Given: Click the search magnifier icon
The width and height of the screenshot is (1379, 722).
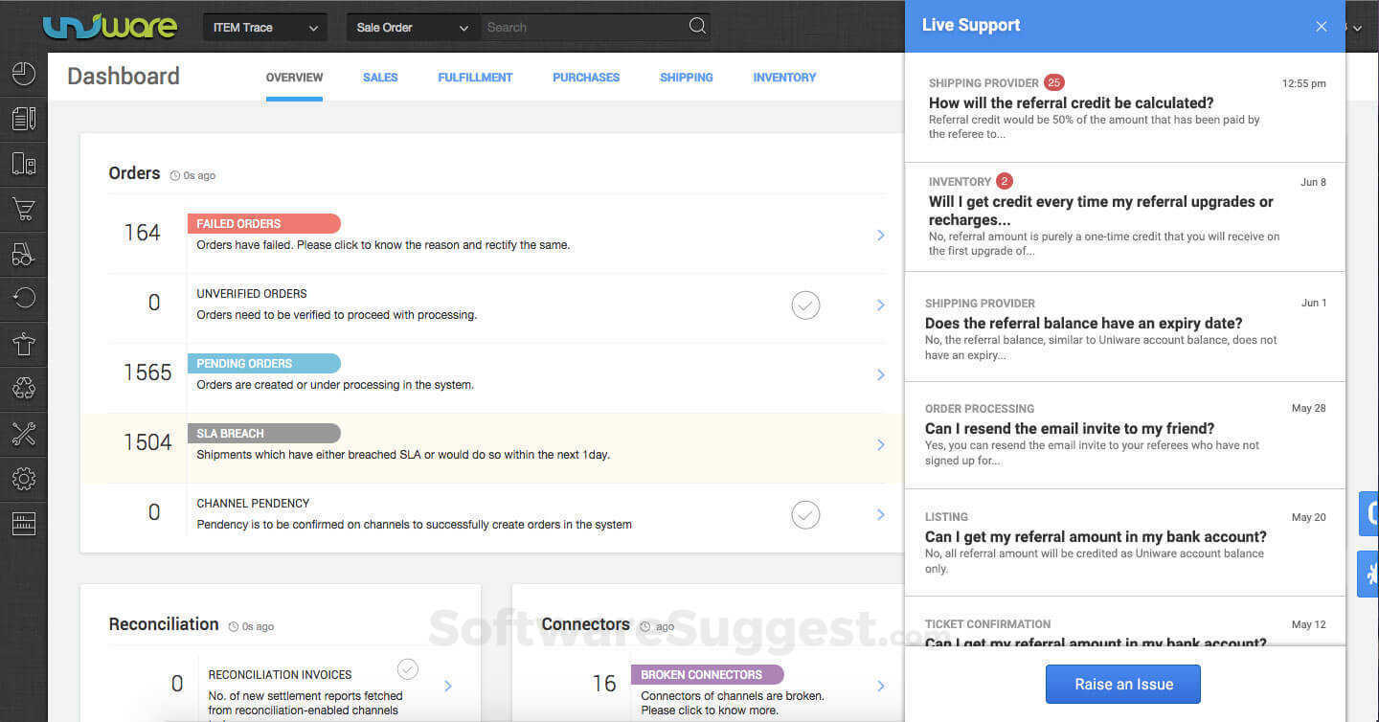Looking at the screenshot, I should click(697, 27).
